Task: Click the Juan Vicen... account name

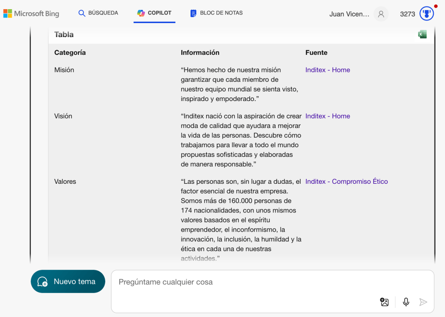Action: pyautogui.click(x=349, y=14)
